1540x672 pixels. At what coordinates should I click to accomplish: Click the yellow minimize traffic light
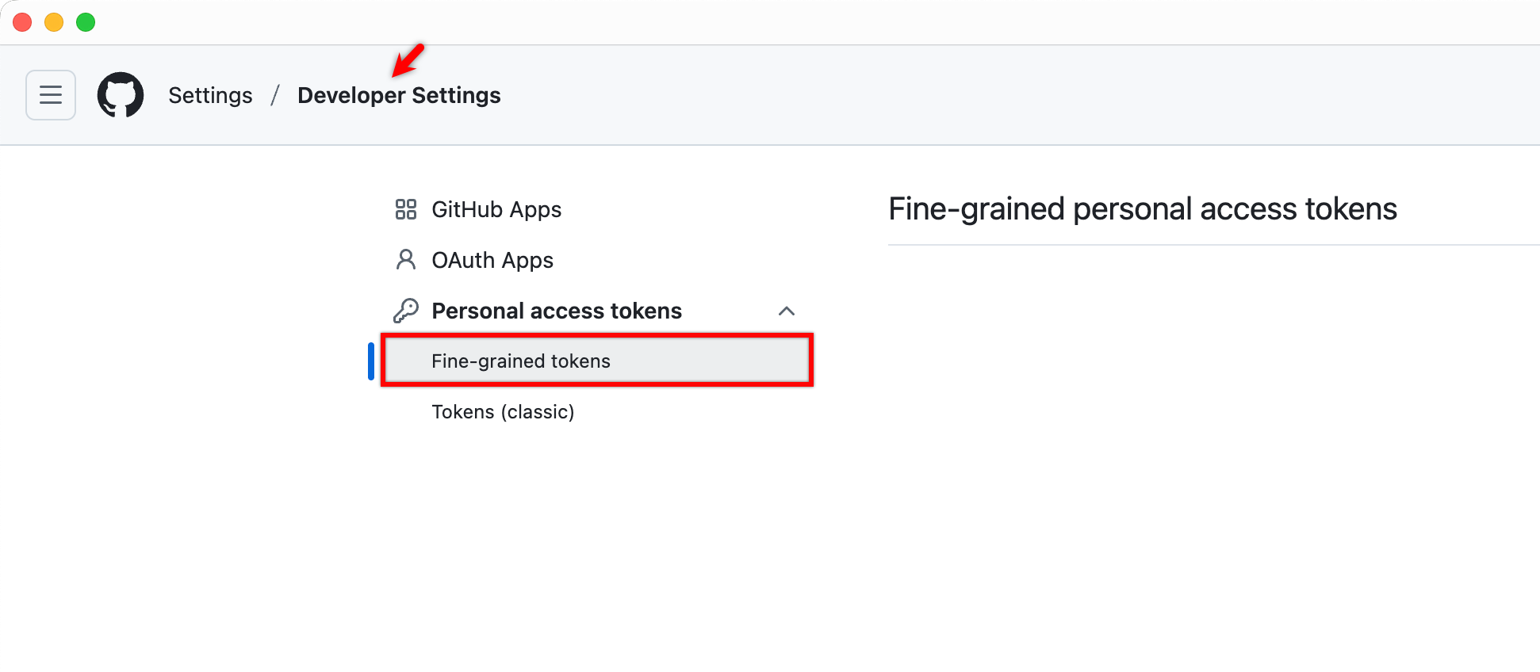pos(54,21)
